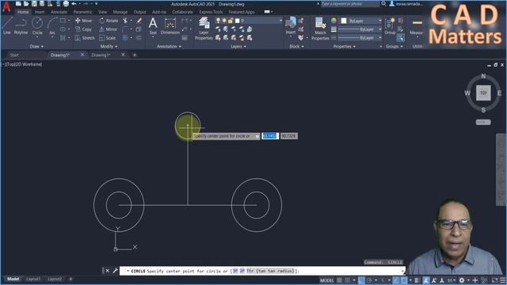
Task: Open the Annotate ribbon tab
Action: click(x=59, y=12)
